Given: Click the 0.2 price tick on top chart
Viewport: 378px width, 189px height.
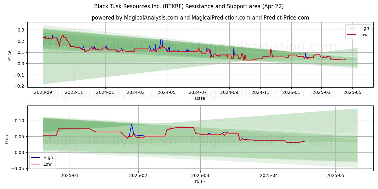Looking at the screenshot, I should pyautogui.click(x=21, y=41).
